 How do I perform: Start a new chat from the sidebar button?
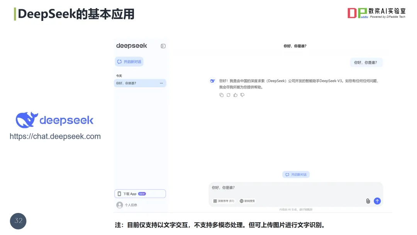point(129,61)
